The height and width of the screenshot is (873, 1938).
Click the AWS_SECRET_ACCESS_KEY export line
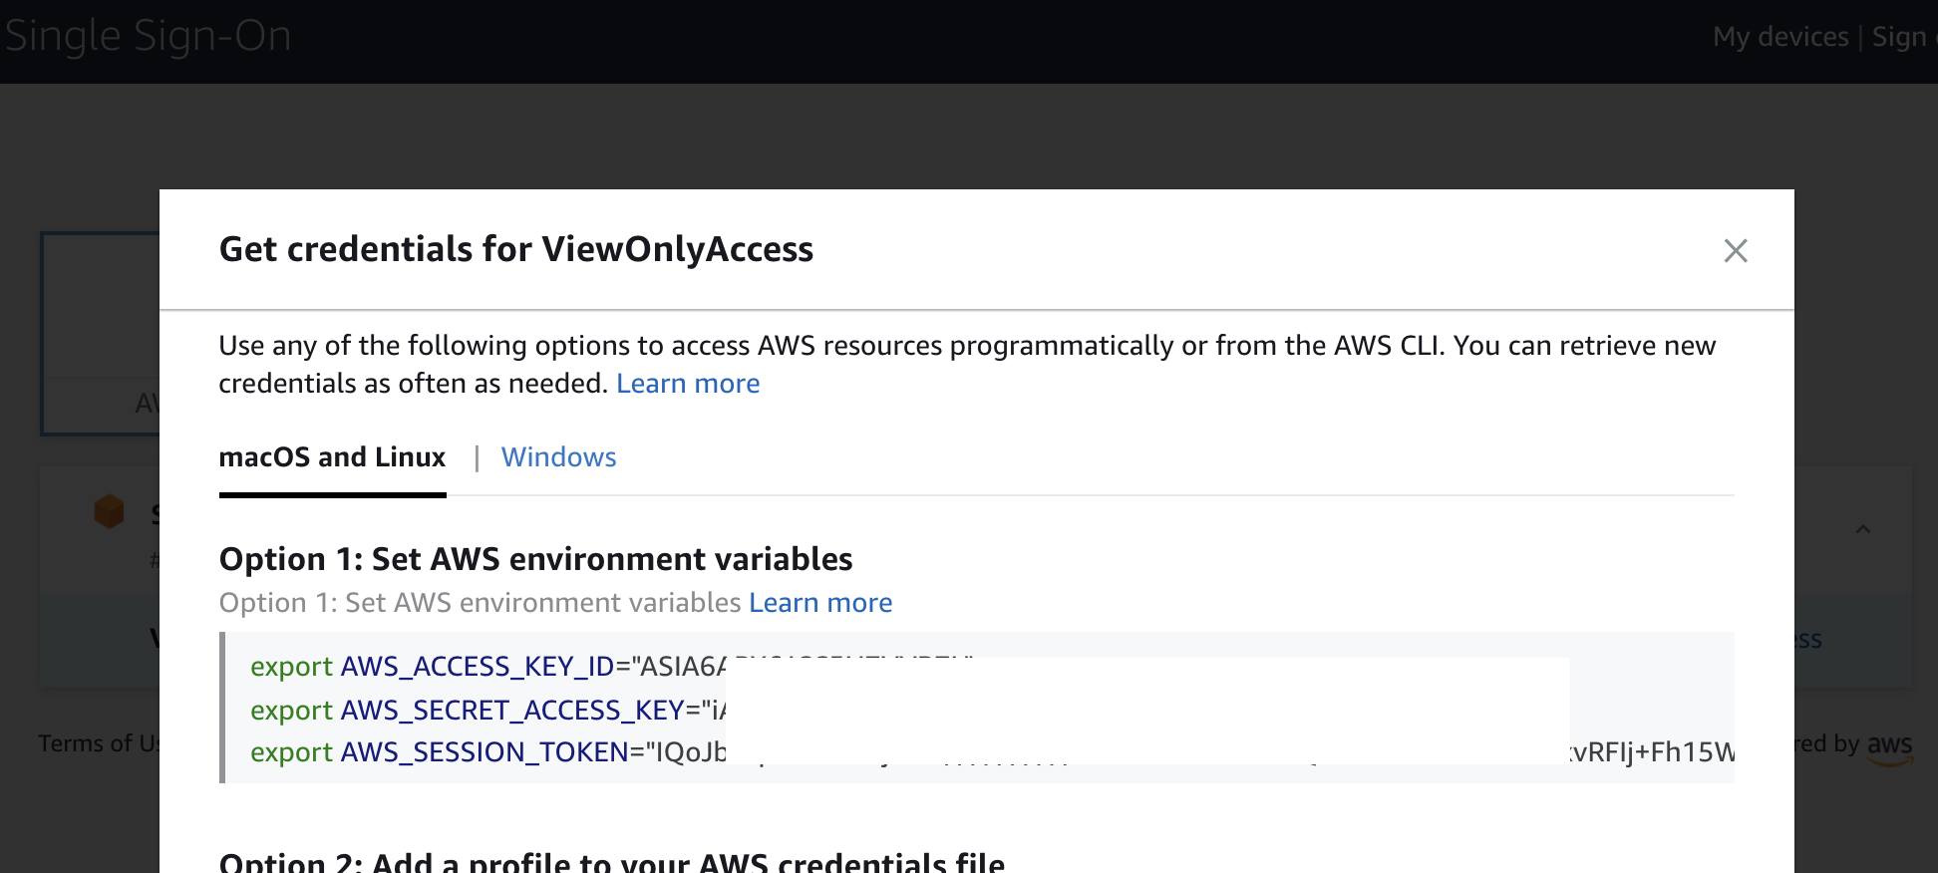point(488,710)
